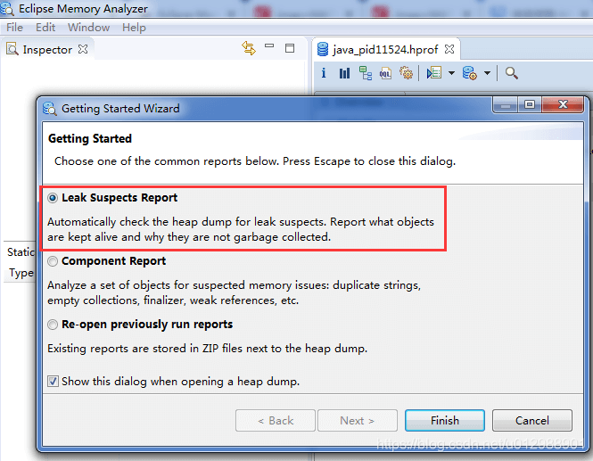Image resolution: width=593 pixels, height=461 pixels.
Task: Select the Statics tab in Inspector
Action: coord(21,252)
